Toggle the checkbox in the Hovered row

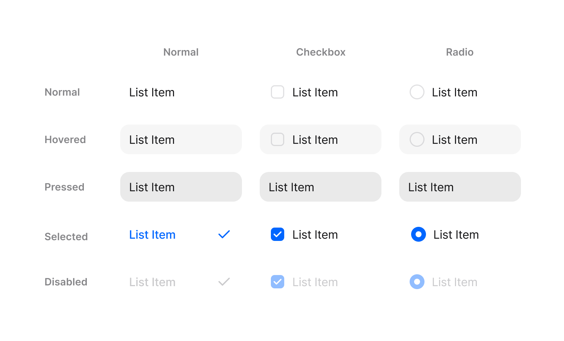[x=278, y=139]
